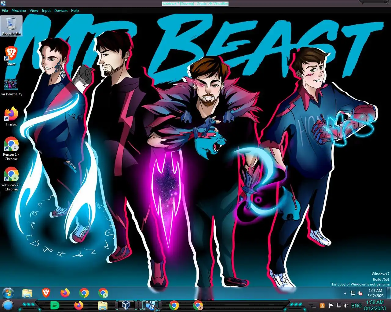391x312 pixels.
Task: Click the VirtualBox title bar icon
Action: tap(3, 3)
